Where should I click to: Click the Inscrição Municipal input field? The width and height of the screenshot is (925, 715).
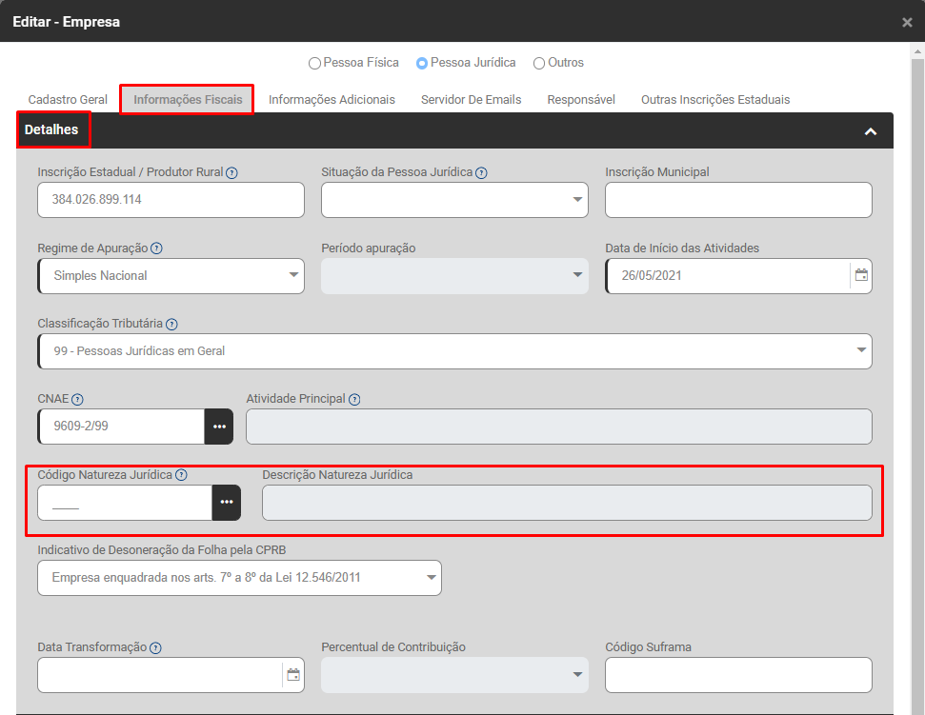coord(738,200)
